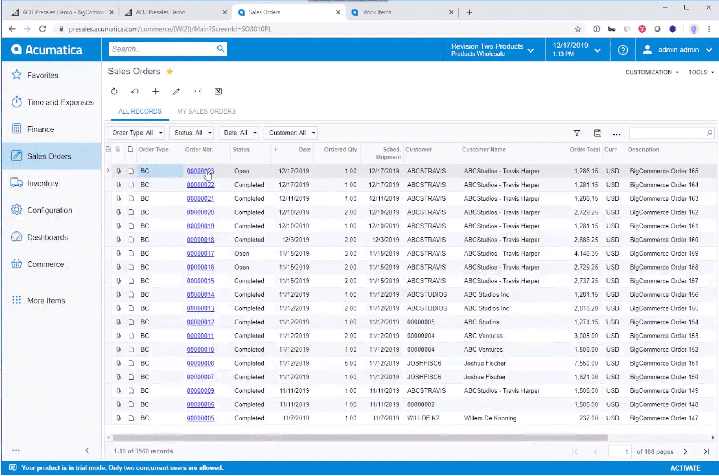The width and height of the screenshot is (719, 476).
Task: Click the Fit to Screen columns icon
Action: (x=197, y=91)
